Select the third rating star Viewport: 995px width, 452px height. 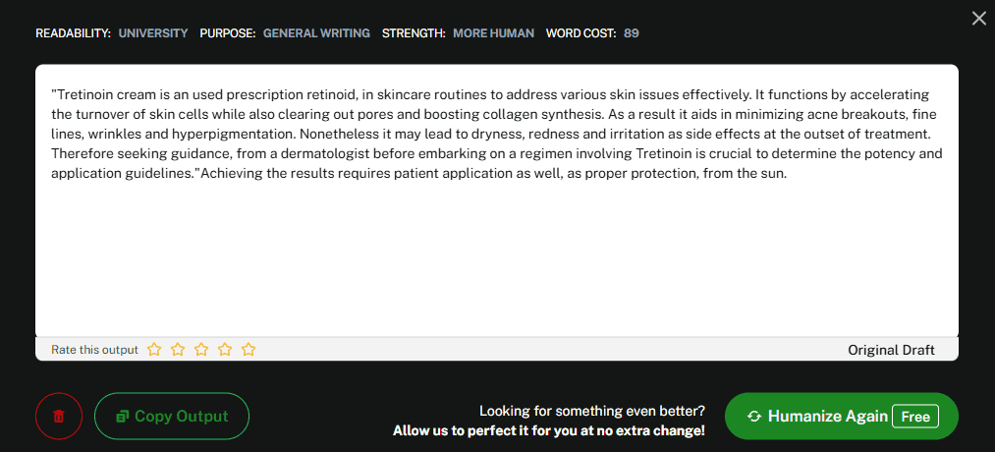point(201,349)
